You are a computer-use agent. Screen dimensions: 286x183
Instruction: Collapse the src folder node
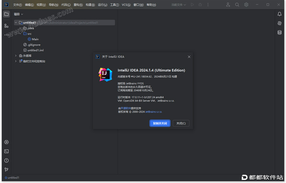click(20, 34)
